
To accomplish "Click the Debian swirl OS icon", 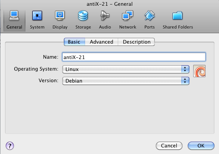I will [199, 71].
